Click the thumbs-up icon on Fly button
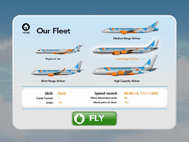This screenshot has height=142, width=189. pyautogui.click(x=79, y=119)
